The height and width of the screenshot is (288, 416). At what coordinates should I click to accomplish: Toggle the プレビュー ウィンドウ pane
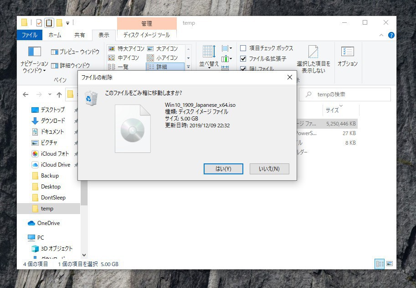point(75,52)
